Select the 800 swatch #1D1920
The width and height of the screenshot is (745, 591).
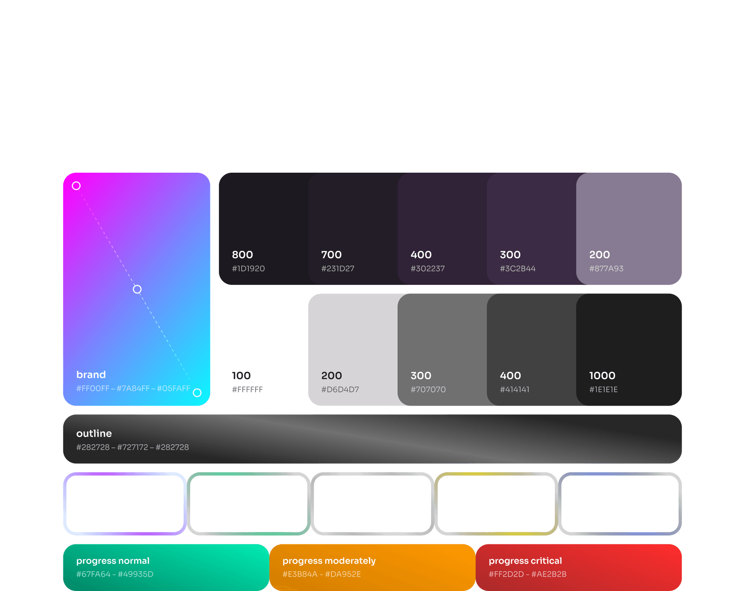pyautogui.click(x=264, y=229)
